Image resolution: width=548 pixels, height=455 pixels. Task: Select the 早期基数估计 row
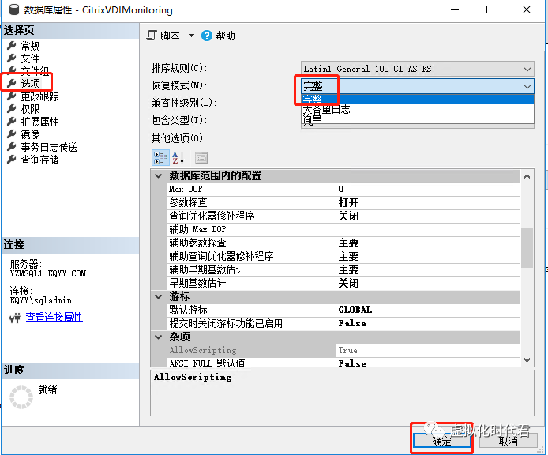[344, 283]
